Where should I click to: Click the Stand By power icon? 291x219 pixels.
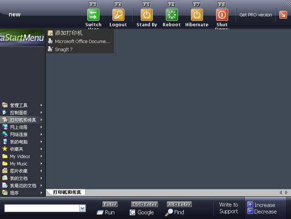147,15
